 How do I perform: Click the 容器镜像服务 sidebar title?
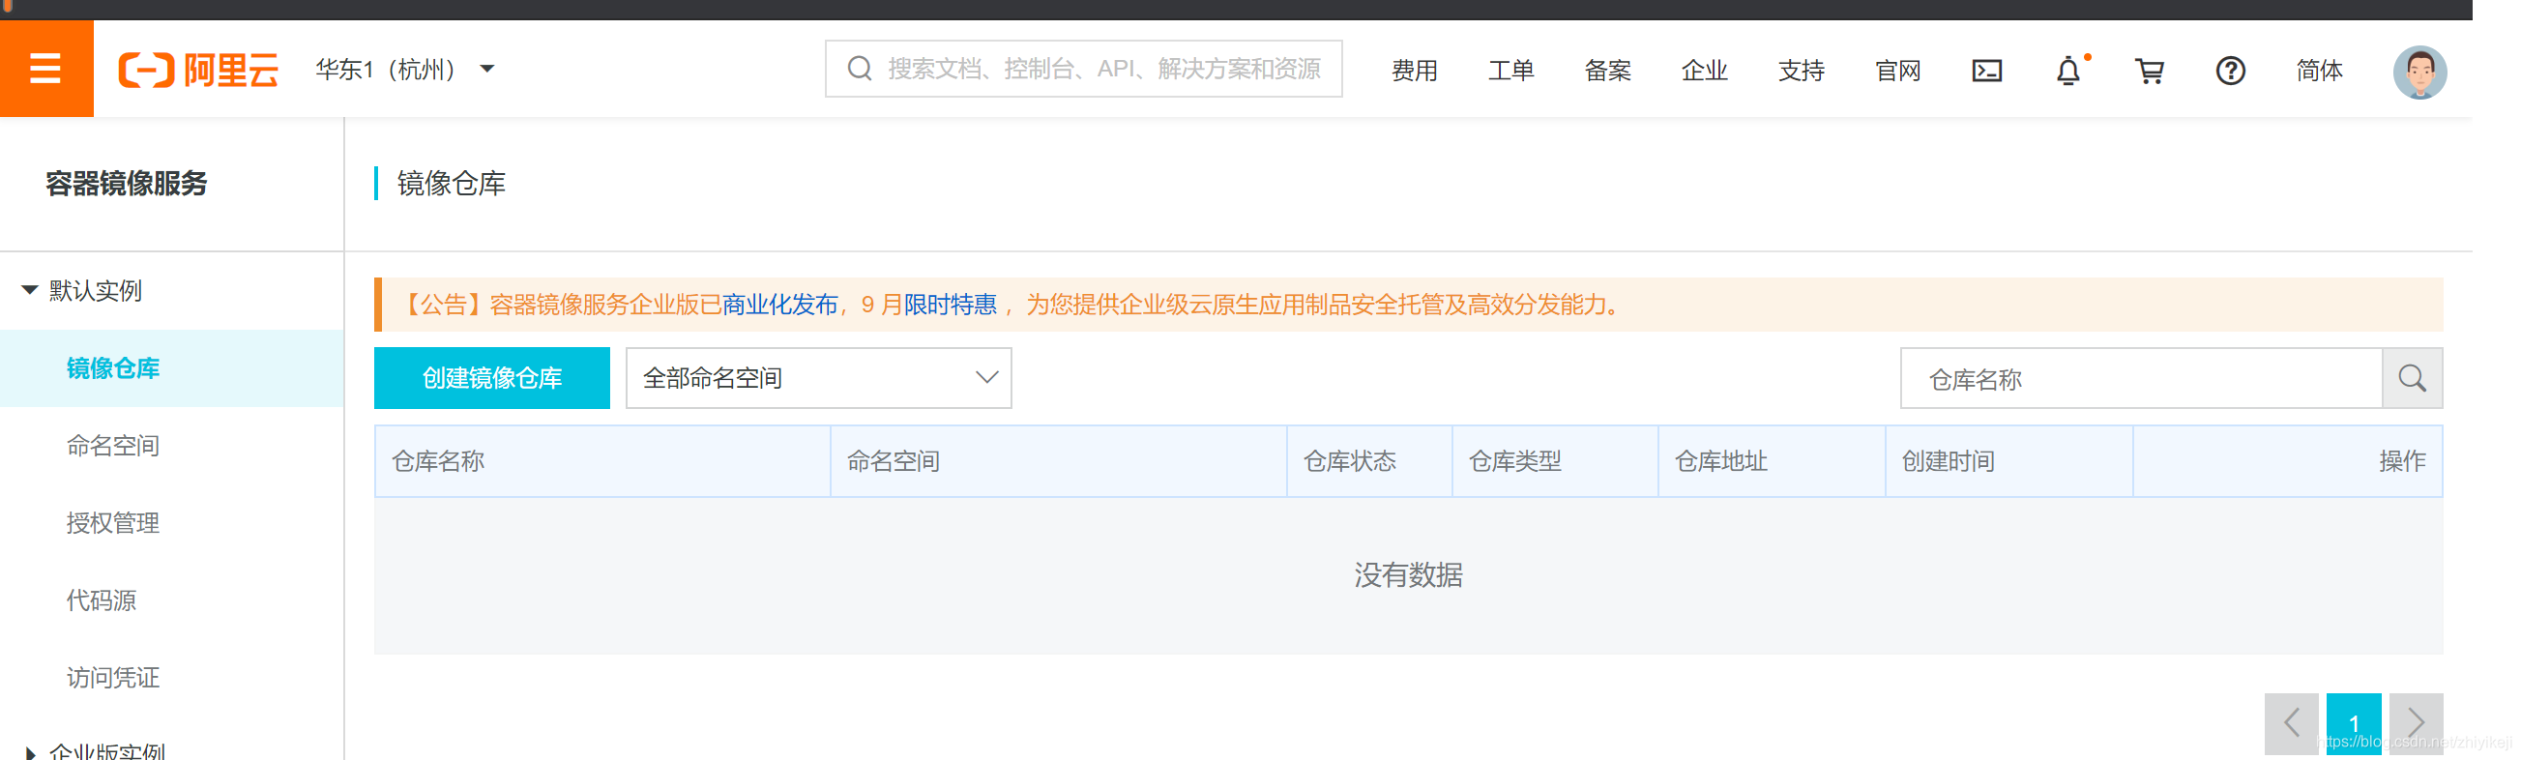click(x=127, y=183)
